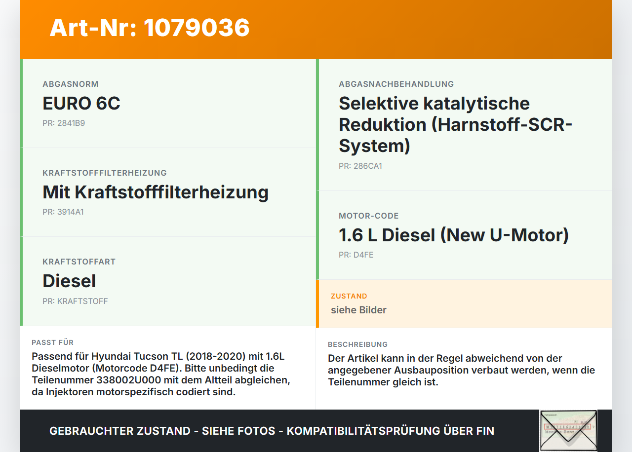Click the PR: D4FE code

pos(356,255)
